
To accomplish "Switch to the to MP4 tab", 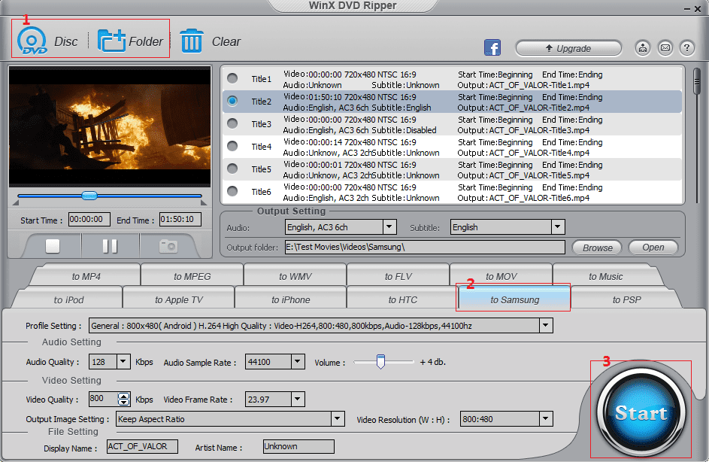I will [86, 276].
